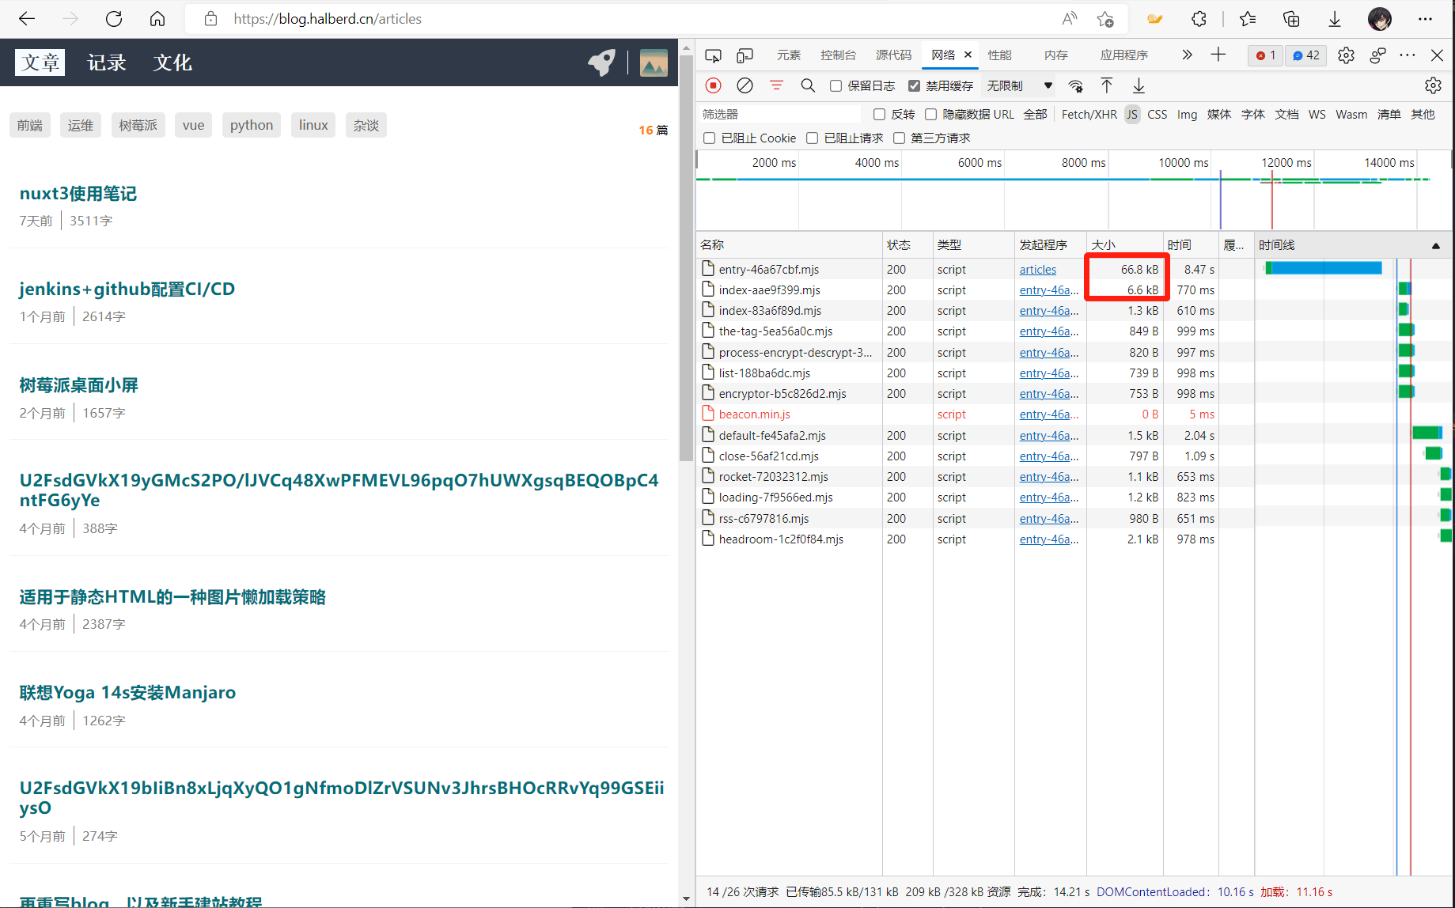Screen dimensions: 1455x908
Task: Open the 无限制 throttling dropdown
Action: [1019, 85]
